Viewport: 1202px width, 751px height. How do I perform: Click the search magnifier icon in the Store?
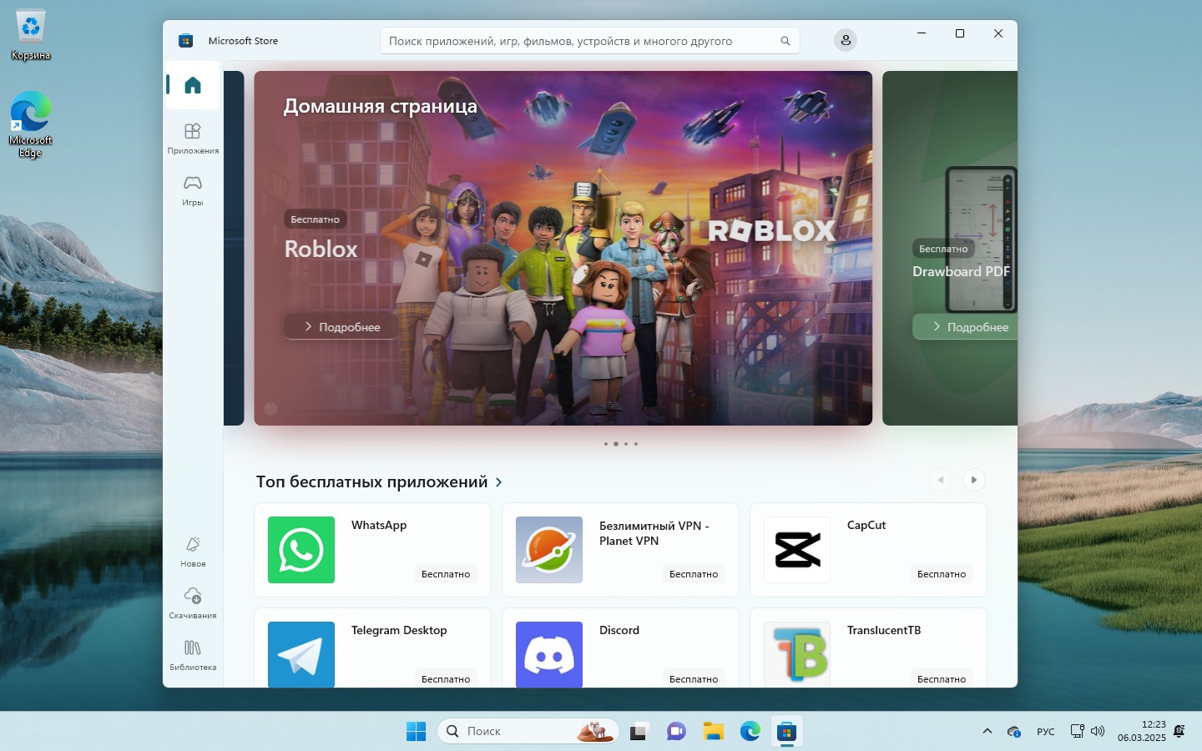coord(785,41)
